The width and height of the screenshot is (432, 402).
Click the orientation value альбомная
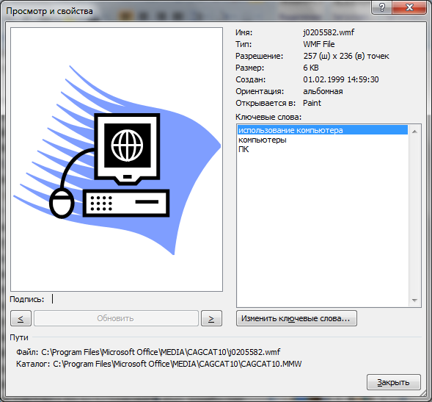[323, 91]
